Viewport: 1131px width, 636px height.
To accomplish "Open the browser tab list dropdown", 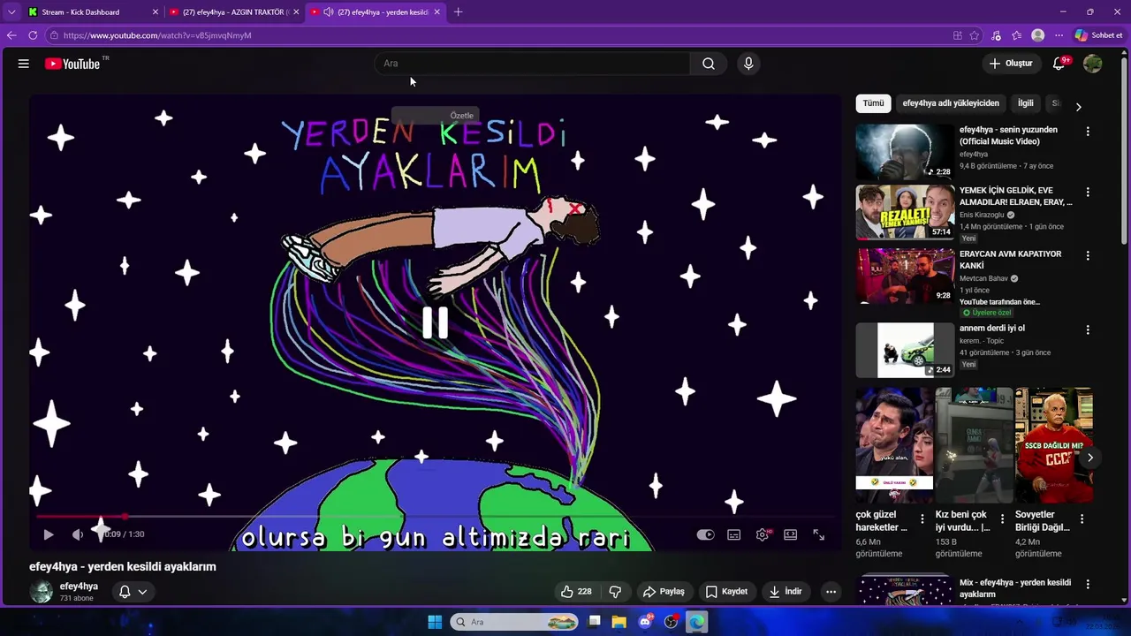I will pyautogui.click(x=11, y=12).
